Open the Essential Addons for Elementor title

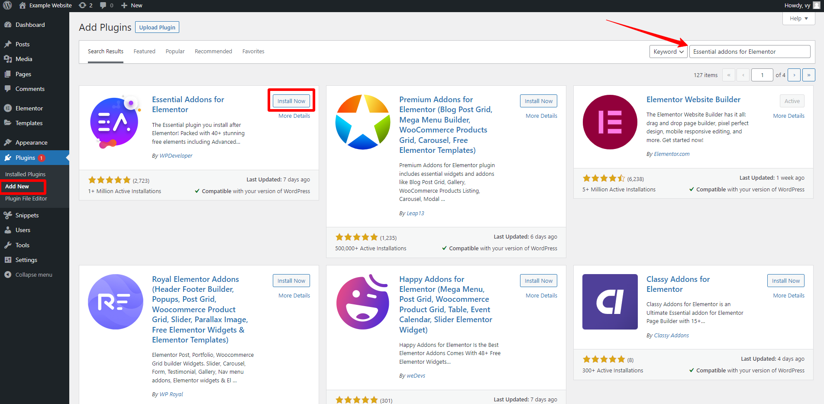tap(188, 104)
